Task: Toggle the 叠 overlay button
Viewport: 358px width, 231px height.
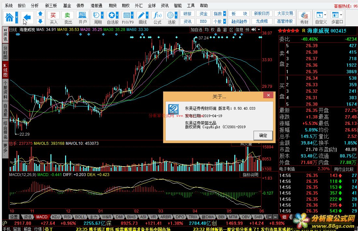Action: [x=219, y=30]
